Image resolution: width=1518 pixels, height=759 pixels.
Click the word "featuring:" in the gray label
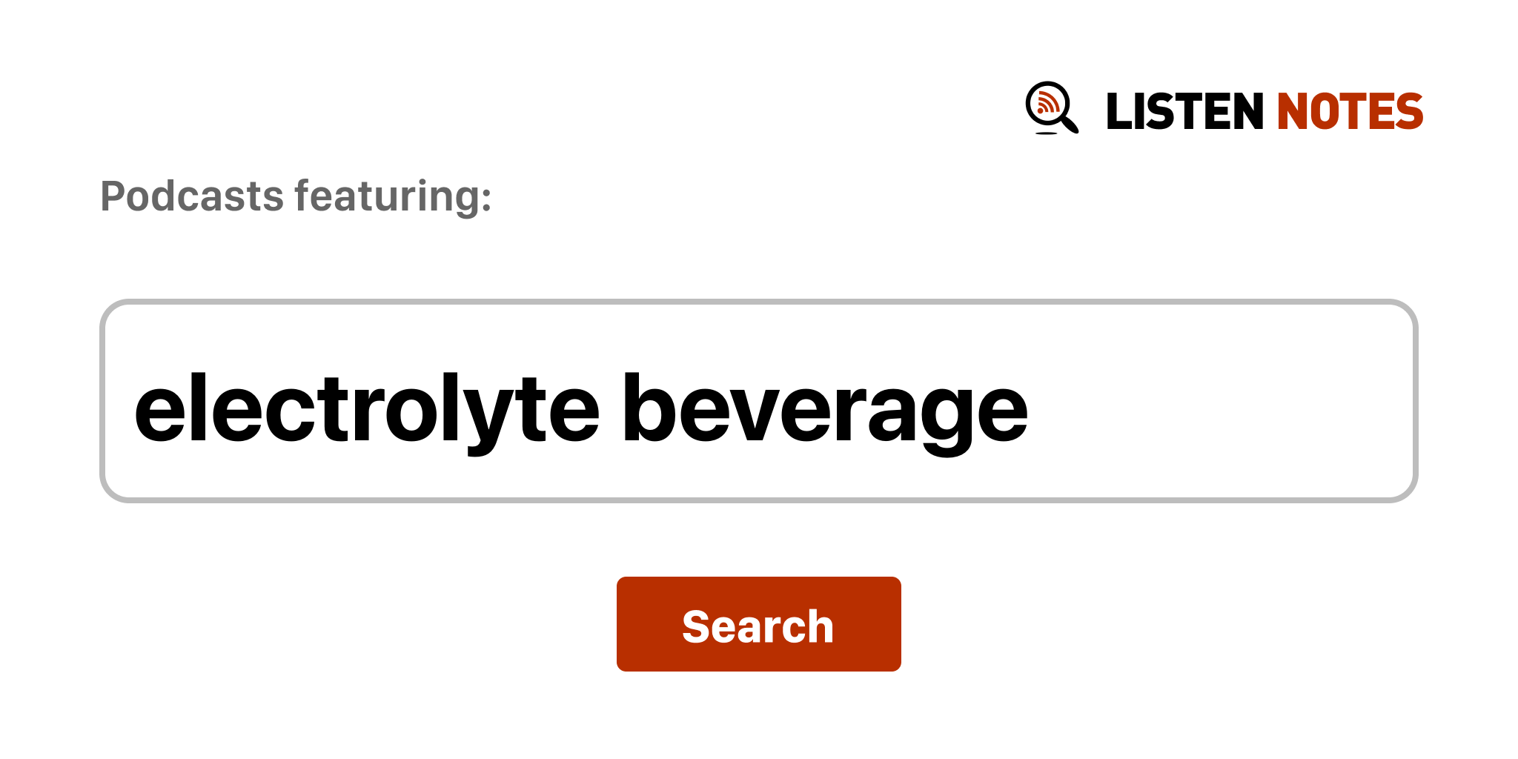393,196
